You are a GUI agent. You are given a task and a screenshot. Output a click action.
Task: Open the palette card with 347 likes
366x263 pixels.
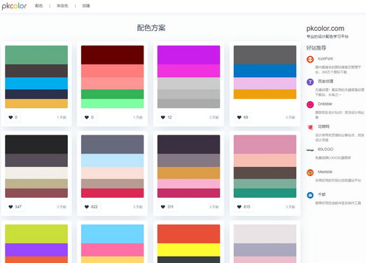coord(36,173)
